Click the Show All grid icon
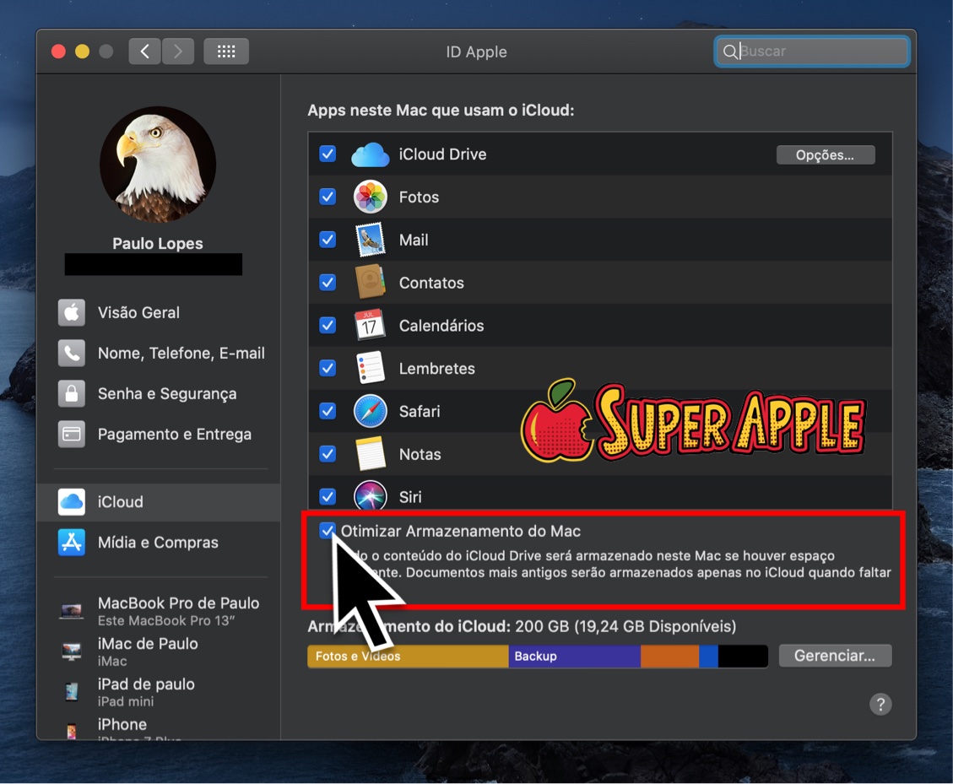The width and height of the screenshot is (953, 784). point(225,51)
